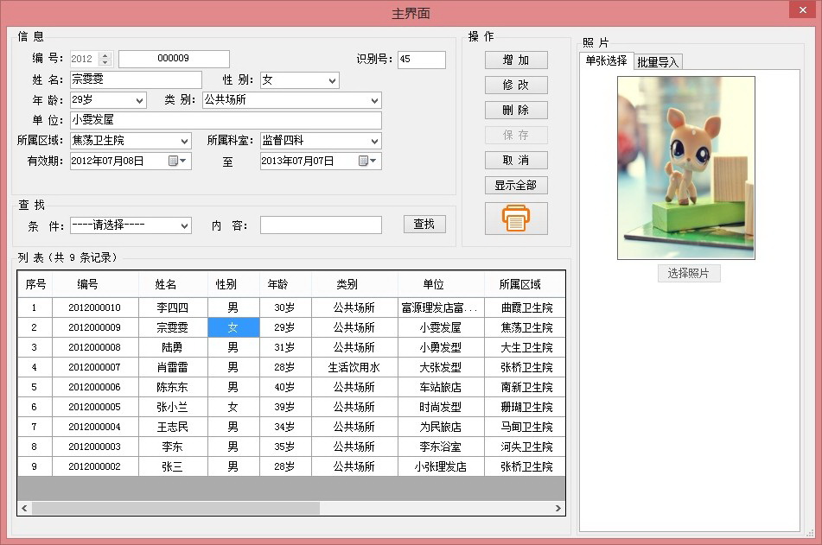Click the 显示全部 button
Viewport: 822px width, 545px height.
[516, 185]
